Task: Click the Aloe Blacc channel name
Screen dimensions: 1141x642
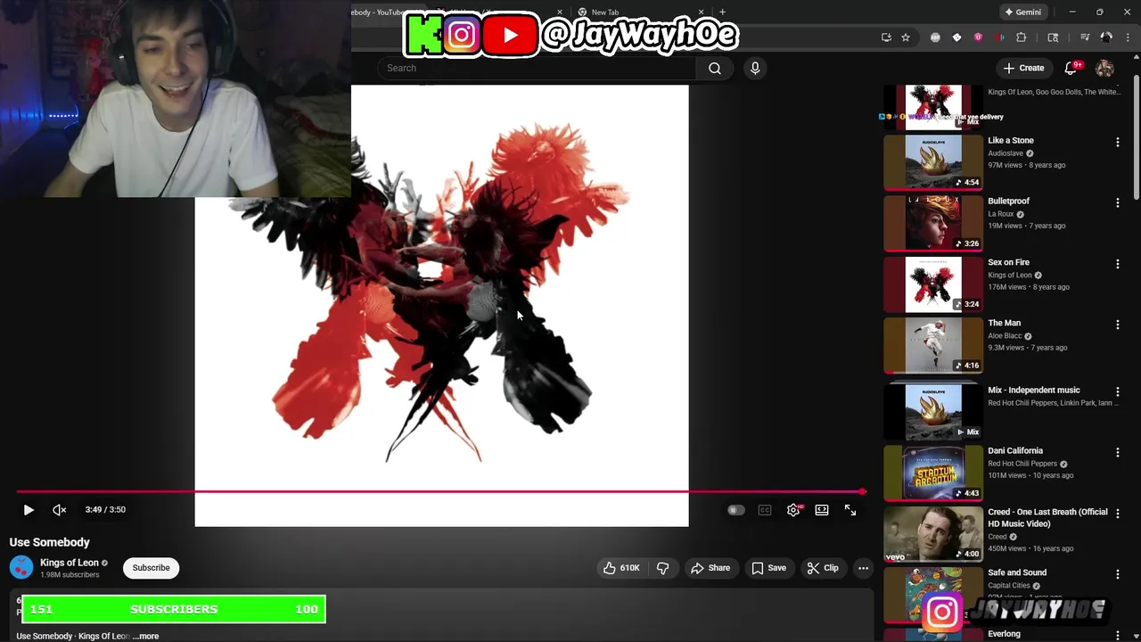Action: point(1005,336)
